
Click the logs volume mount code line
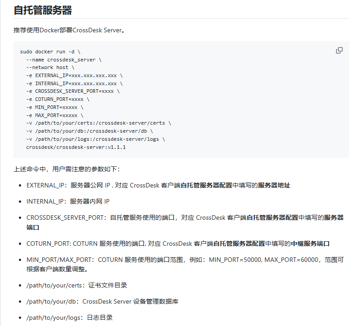(95, 139)
